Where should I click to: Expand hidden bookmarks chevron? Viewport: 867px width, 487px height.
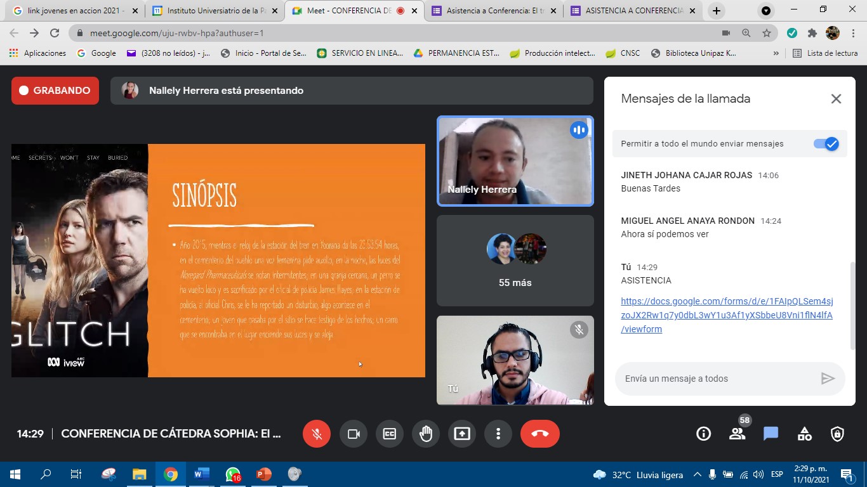click(x=776, y=53)
